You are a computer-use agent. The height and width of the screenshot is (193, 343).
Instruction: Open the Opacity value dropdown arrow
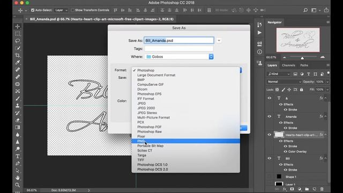[x=327, y=82]
